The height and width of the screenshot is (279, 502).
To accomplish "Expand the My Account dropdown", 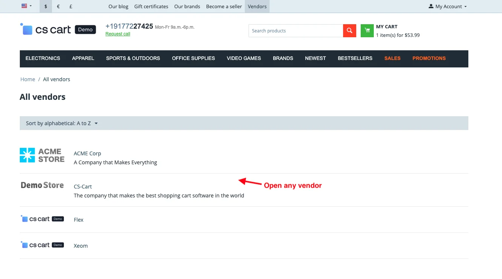I will coord(448,6).
